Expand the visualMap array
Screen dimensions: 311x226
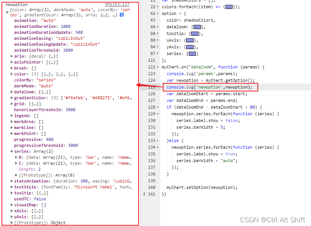tap(12, 205)
